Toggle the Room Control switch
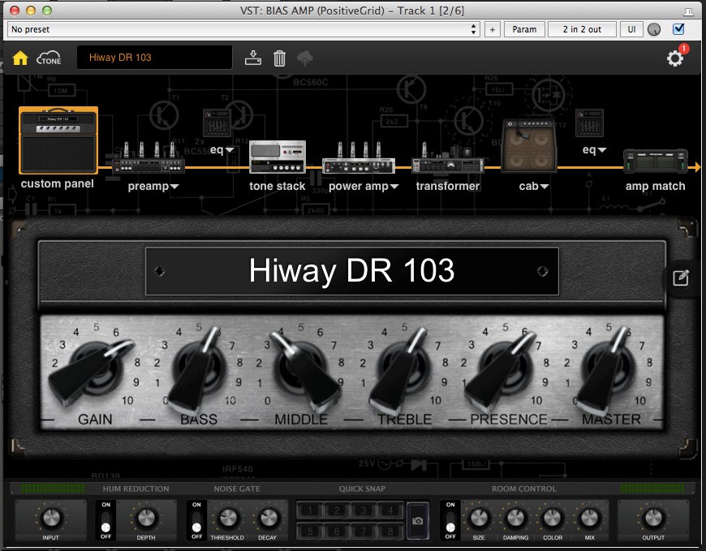 (450, 519)
